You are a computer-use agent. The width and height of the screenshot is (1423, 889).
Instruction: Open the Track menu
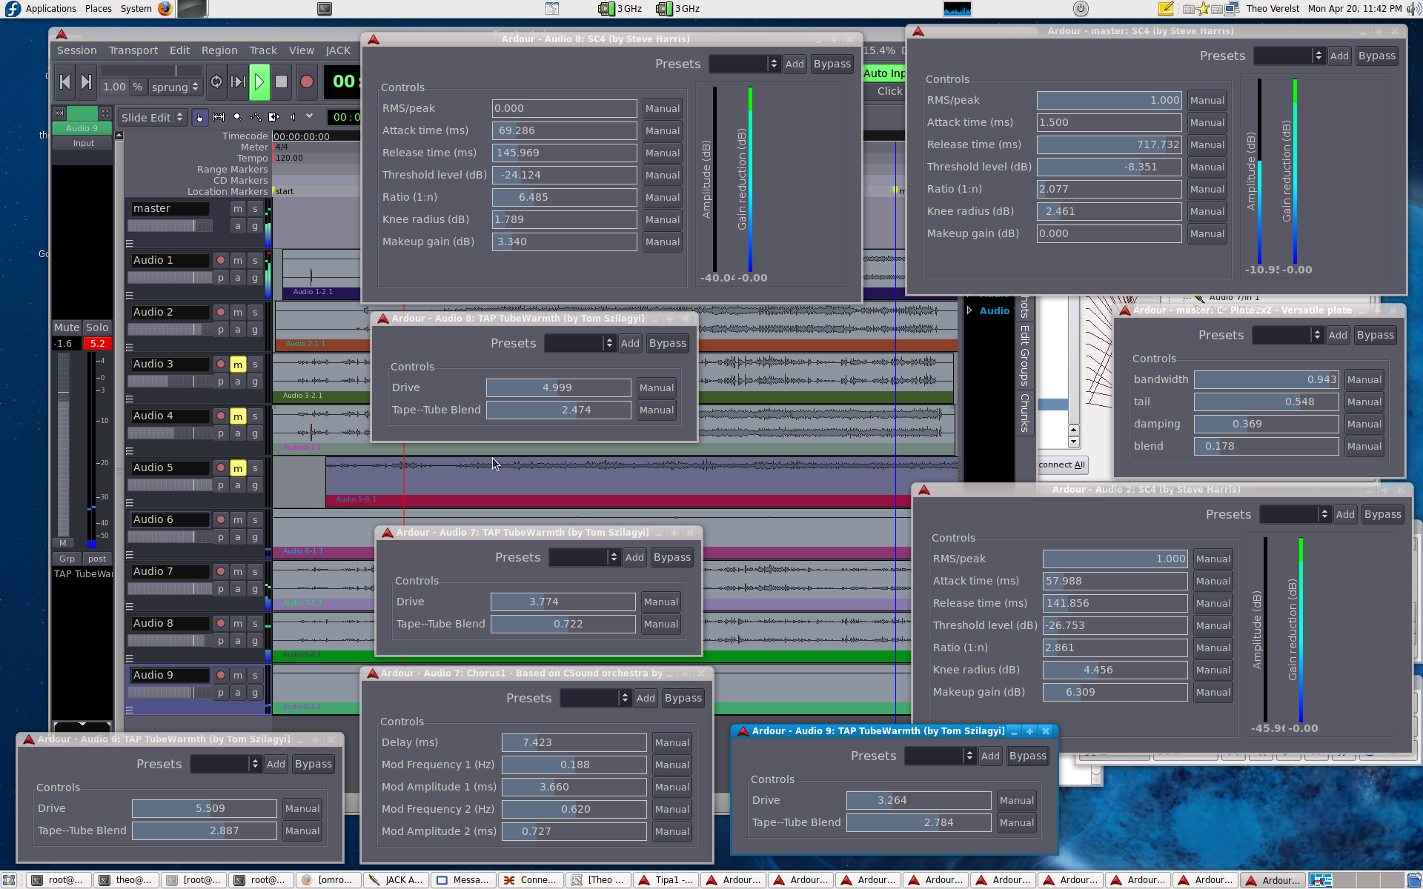click(263, 50)
